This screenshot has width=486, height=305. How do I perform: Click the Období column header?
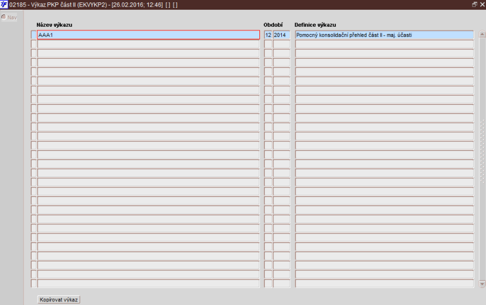273,25
